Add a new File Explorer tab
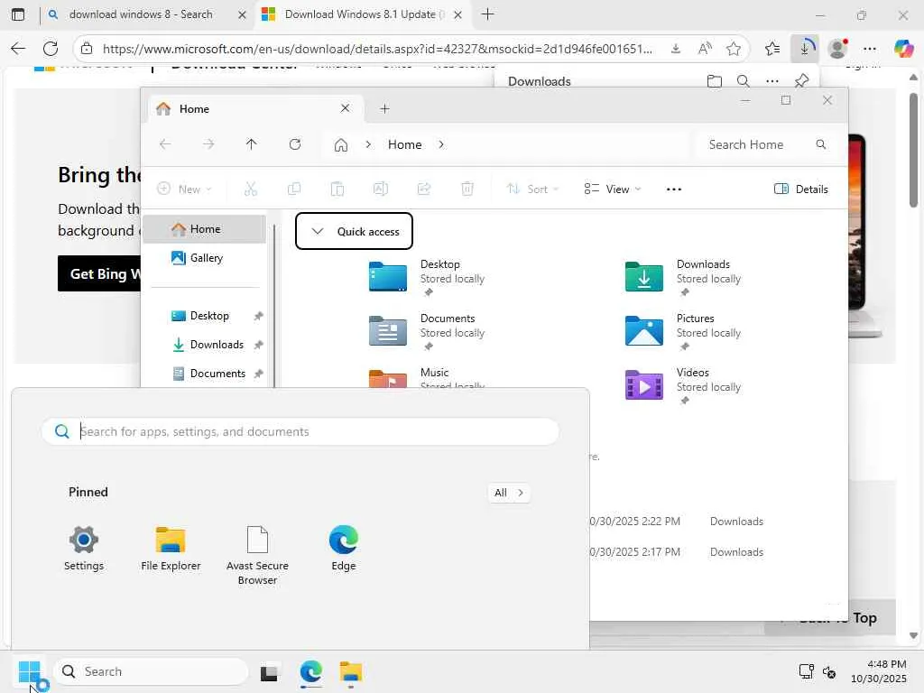924x693 pixels. click(x=384, y=108)
